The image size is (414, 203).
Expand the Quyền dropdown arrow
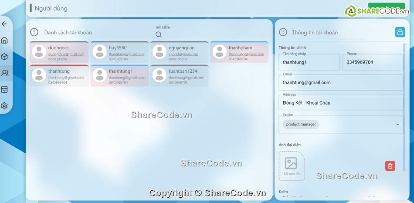[397, 125]
